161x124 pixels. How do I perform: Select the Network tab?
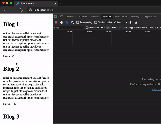pyautogui.click(x=107, y=17)
